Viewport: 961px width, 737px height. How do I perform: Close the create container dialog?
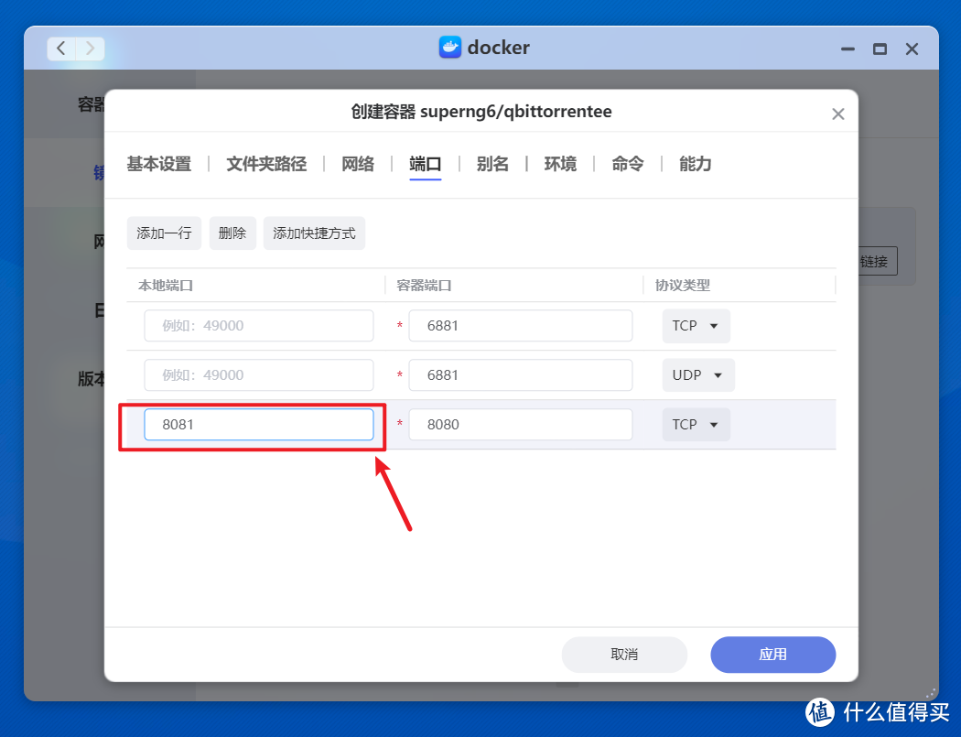coord(837,114)
